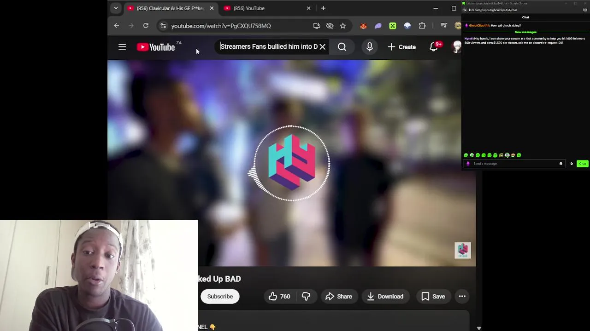
Task: Like the video with 760 likes
Action: pos(279,297)
